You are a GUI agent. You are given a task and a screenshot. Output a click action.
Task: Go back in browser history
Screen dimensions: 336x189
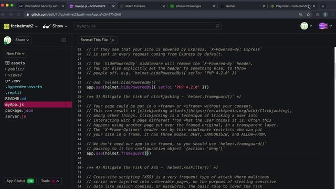tap(3, 14)
